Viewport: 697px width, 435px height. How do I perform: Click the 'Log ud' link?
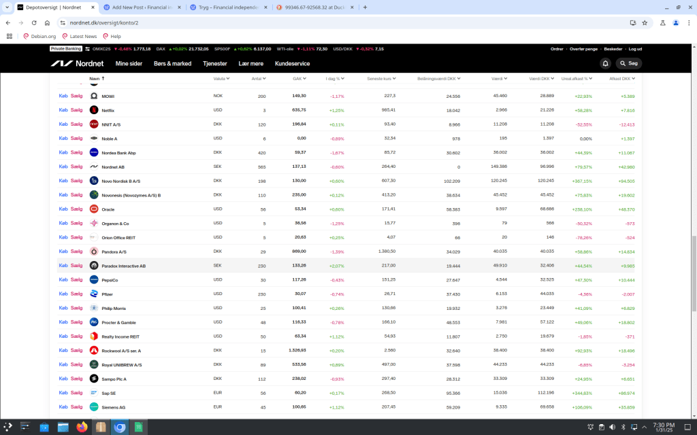pos(634,49)
